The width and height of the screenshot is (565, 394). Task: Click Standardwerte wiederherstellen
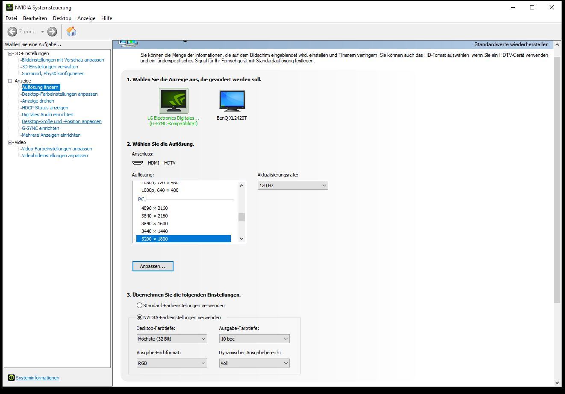click(x=511, y=44)
